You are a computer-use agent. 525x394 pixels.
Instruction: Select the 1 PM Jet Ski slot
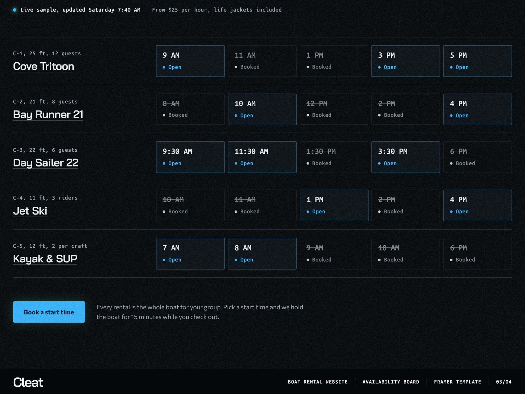pyautogui.click(x=334, y=205)
